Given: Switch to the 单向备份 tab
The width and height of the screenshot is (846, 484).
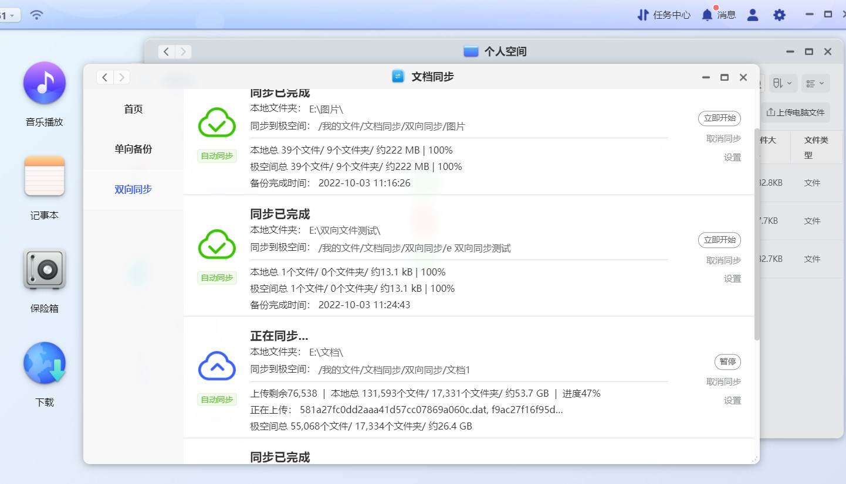Looking at the screenshot, I should pos(133,149).
